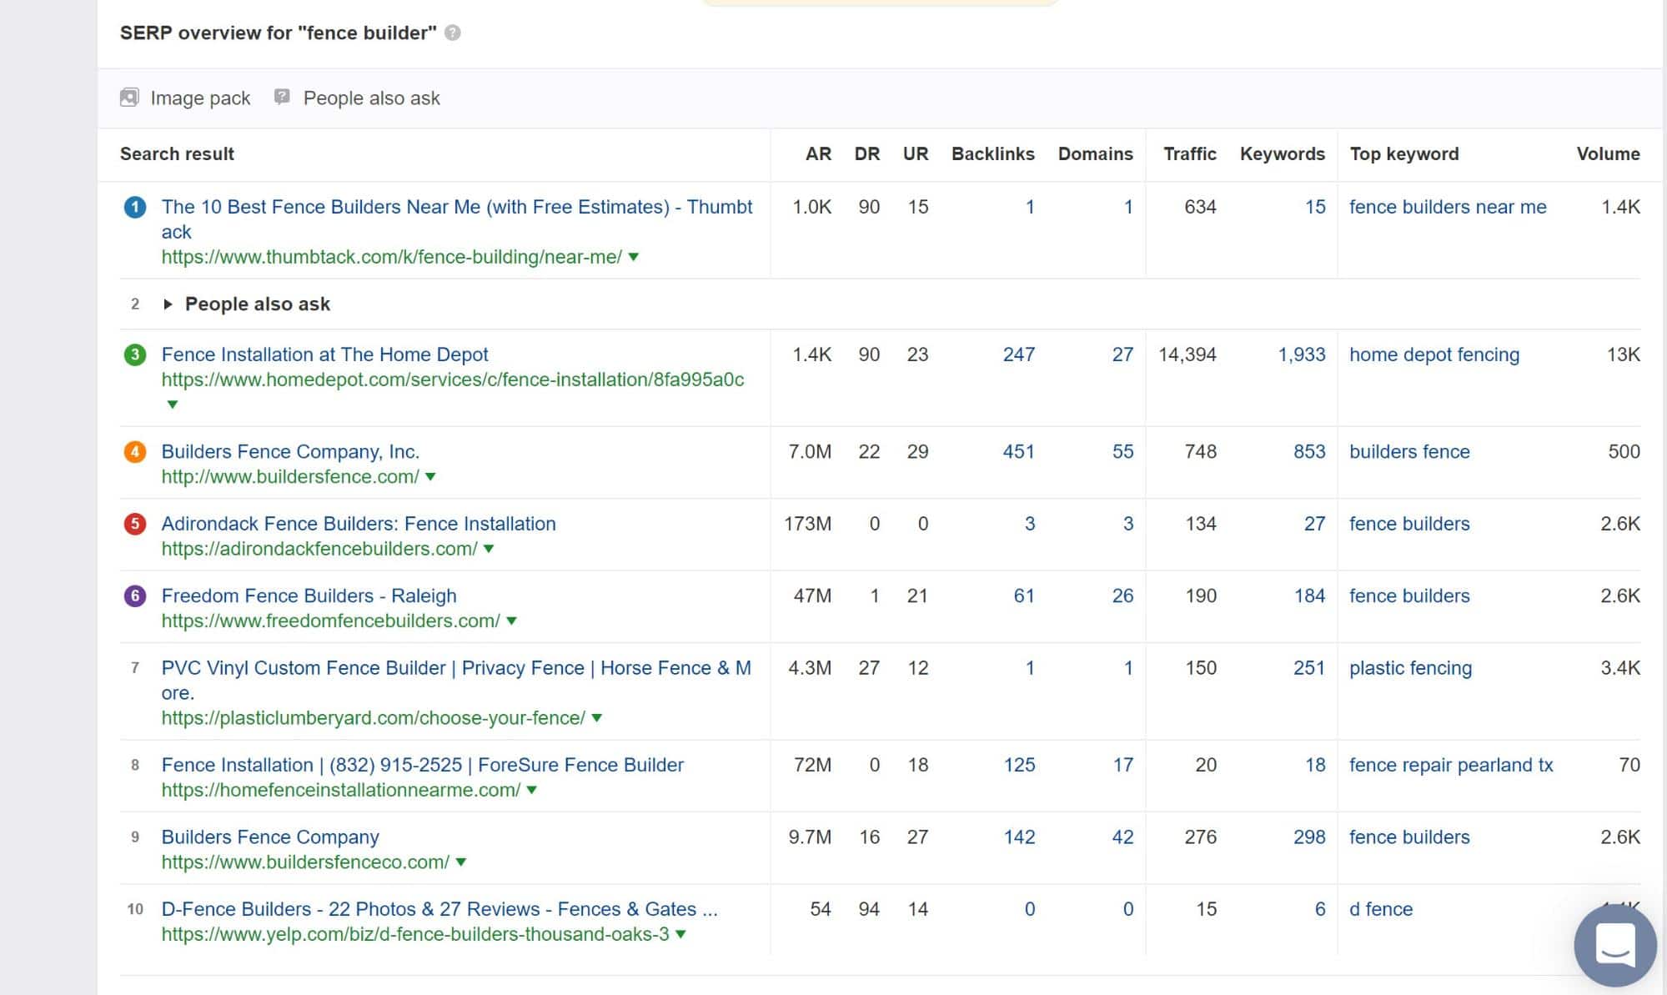Click the dropdown arrow on Freedom Fence Builders result
Viewport: 1667px width, 995px height.
pyautogui.click(x=511, y=621)
